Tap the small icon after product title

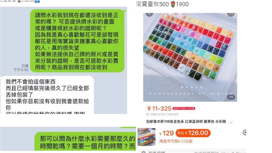[x=231, y=122]
